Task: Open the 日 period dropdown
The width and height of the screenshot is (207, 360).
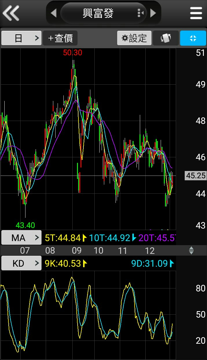Action: coord(21,38)
